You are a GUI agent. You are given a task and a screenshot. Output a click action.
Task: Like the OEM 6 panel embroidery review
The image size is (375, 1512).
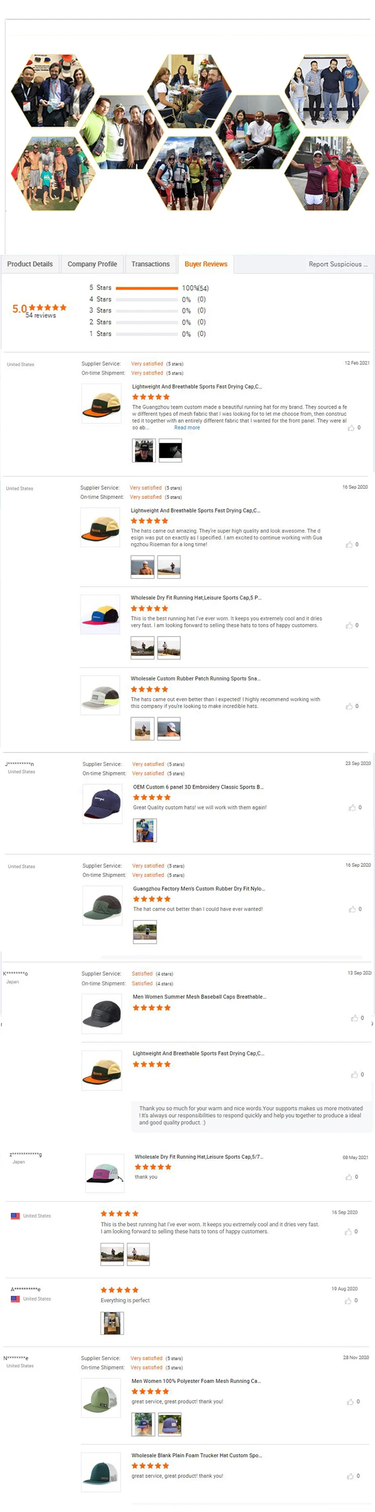coord(351,807)
